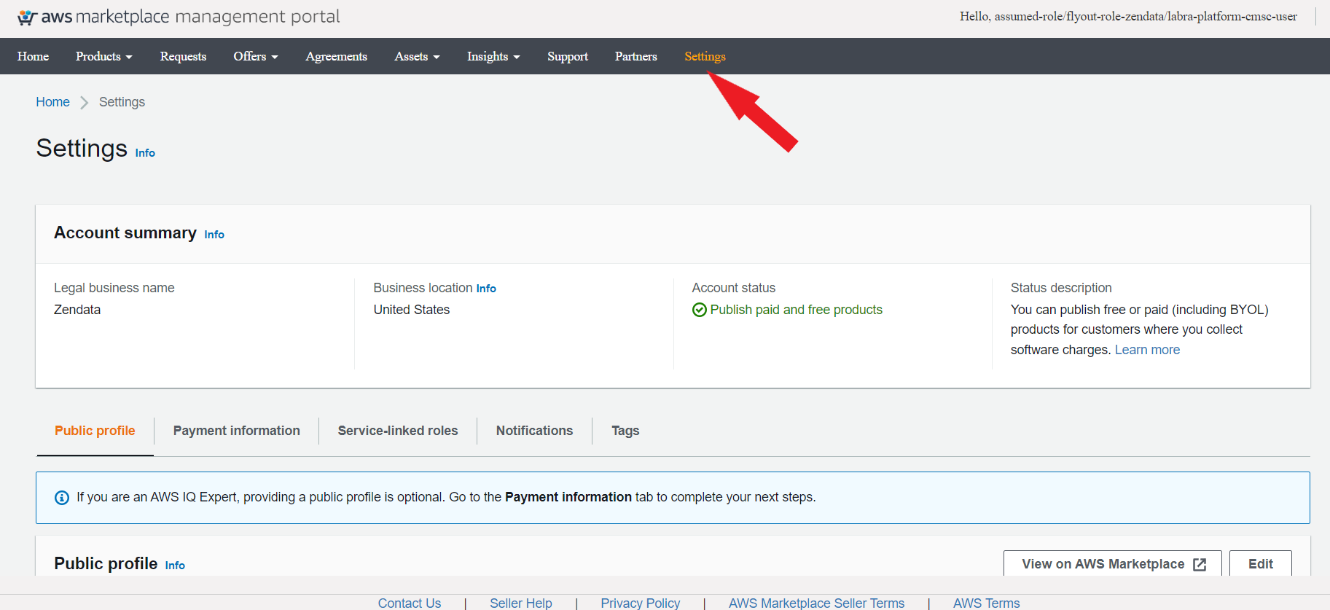Switch to the Tags tab
This screenshot has height=610, width=1330.
(x=625, y=431)
